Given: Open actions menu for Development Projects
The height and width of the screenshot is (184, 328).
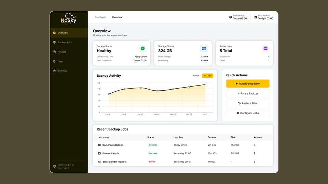Looking at the screenshot, I should [x=254, y=162].
